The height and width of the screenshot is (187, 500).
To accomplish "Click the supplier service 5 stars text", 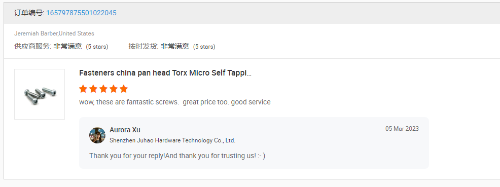I will (97, 47).
